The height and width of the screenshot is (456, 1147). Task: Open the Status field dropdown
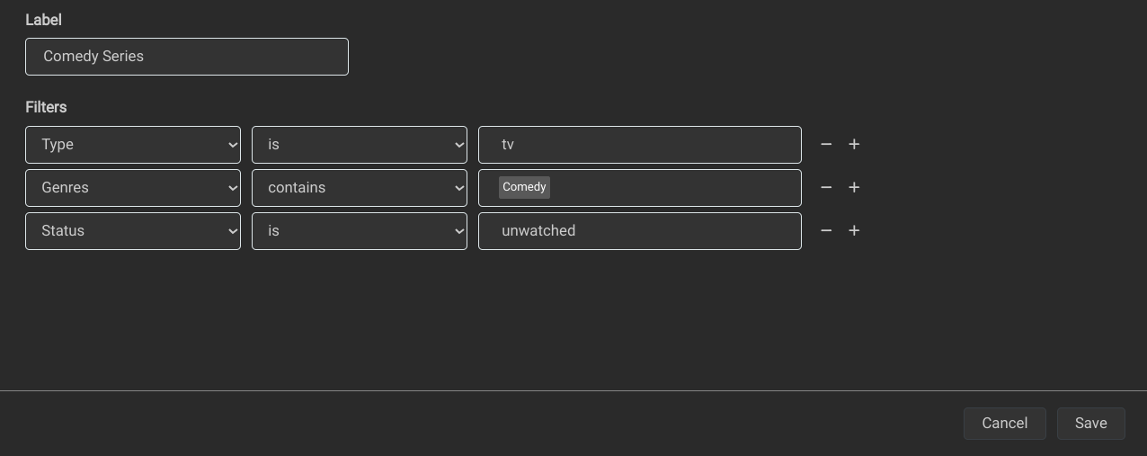[132, 231]
